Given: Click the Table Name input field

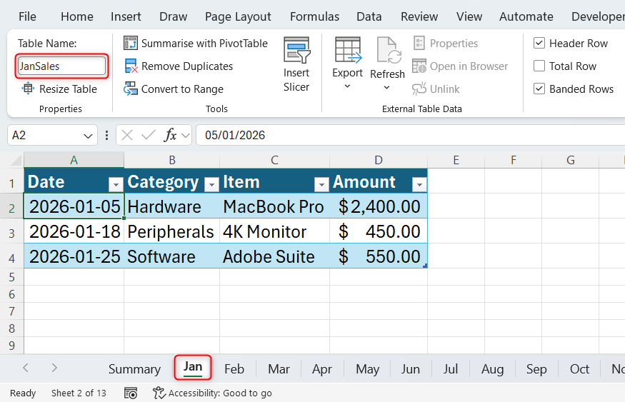Looking at the screenshot, I should coord(61,66).
